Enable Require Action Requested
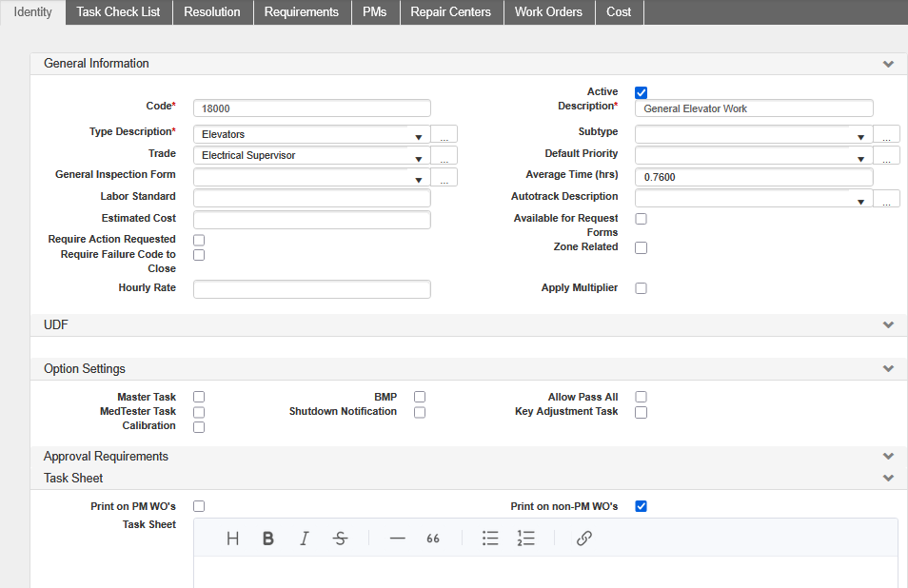Image resolution: width=908 pixels, height=588 pixels. tap(199, 240)
